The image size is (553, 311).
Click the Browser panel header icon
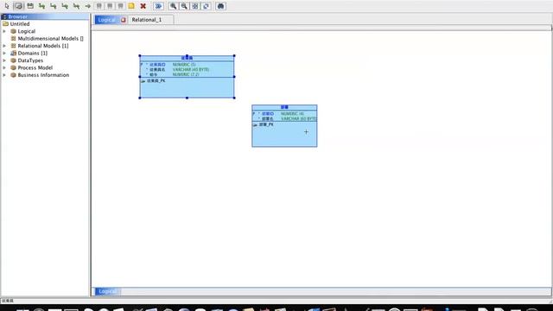tap(4, 16)
